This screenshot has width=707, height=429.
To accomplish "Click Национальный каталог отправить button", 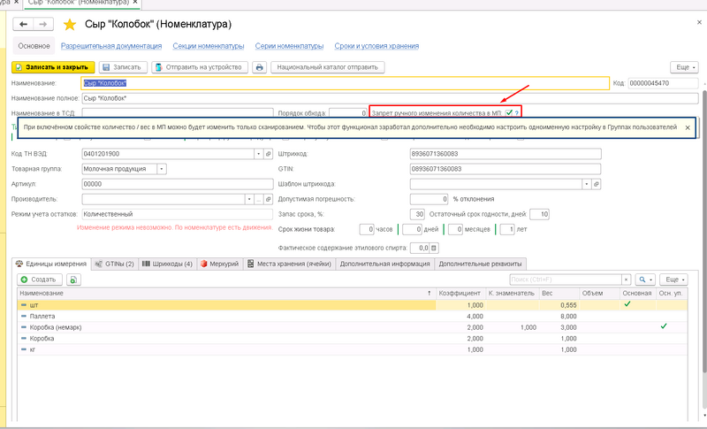I will point(327,67).
